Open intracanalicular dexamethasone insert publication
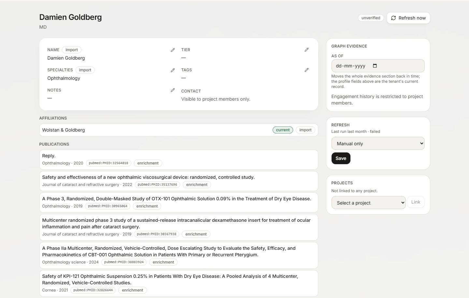The image size is (469, 298). pyautogui.click(x=178, y=227)
